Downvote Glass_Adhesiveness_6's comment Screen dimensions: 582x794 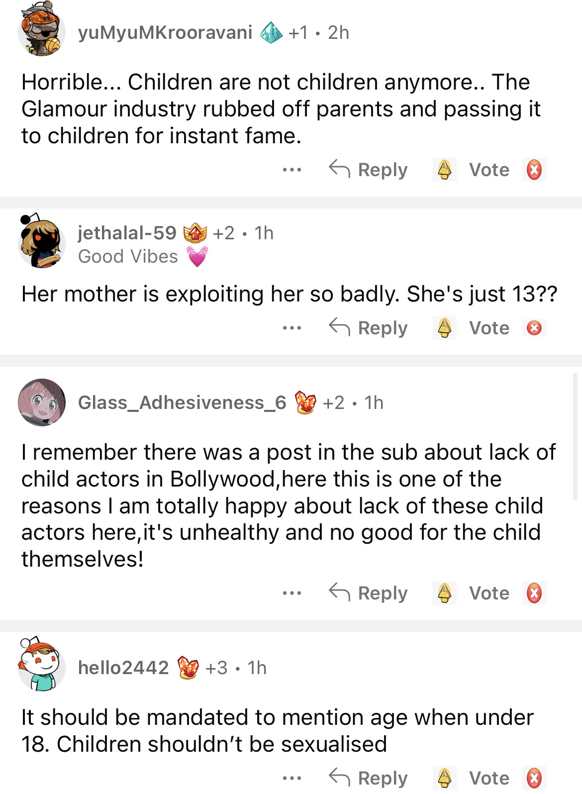pos(534,593)
